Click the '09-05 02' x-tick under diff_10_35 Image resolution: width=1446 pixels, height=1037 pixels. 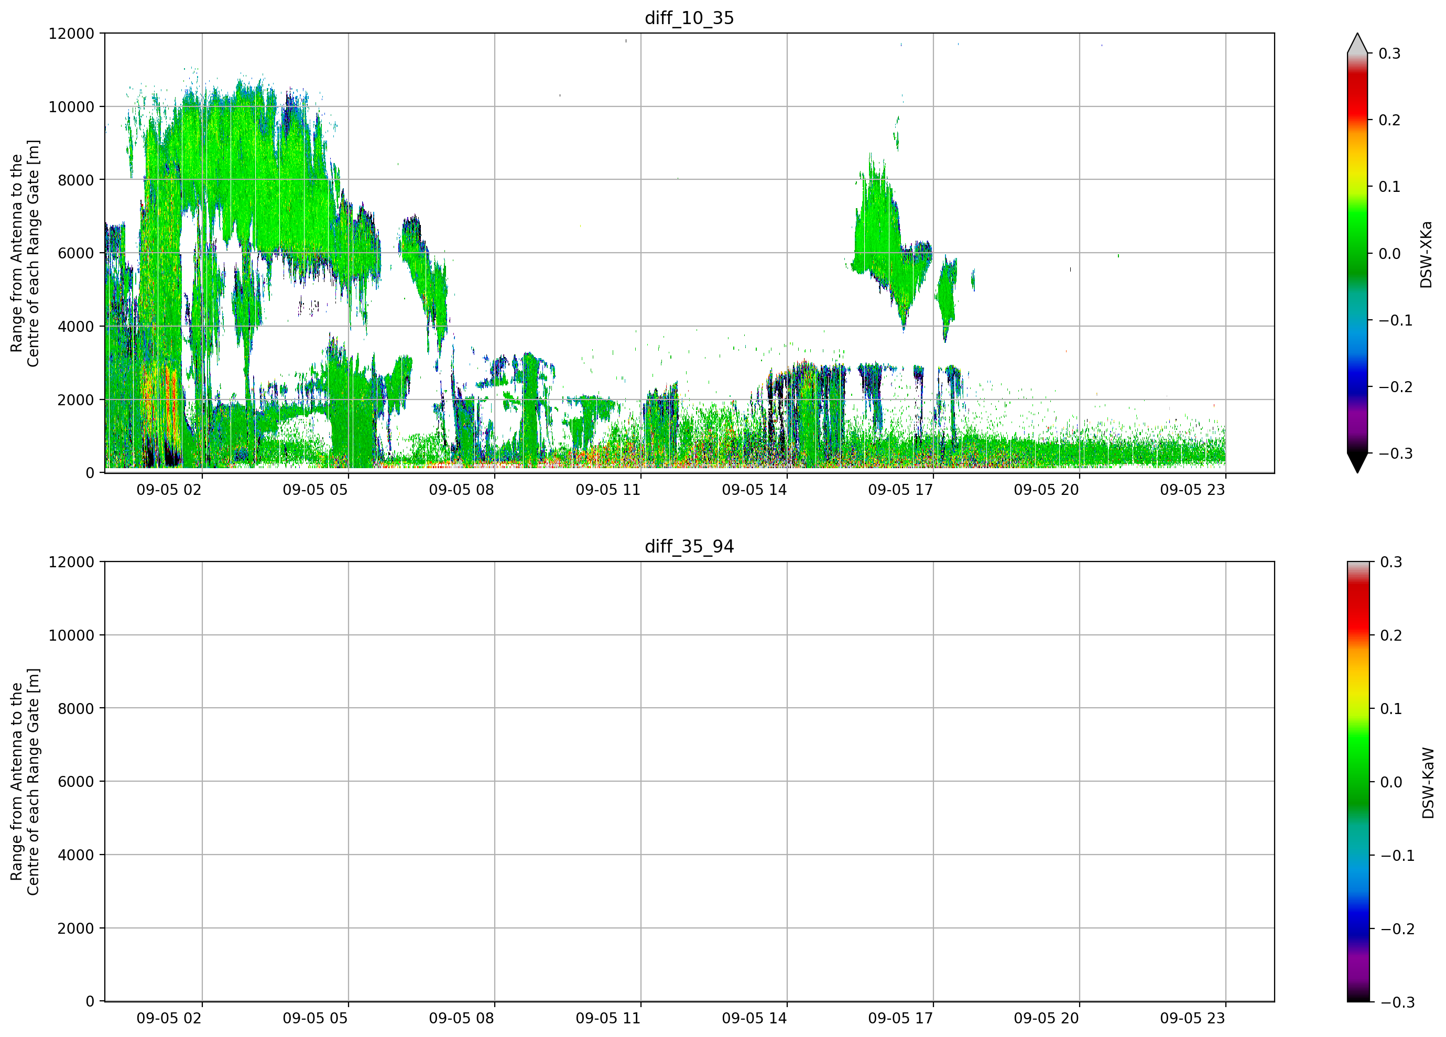click(x=169, y=490)
